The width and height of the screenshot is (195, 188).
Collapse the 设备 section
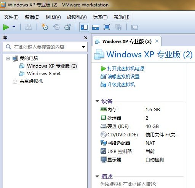pyautogui.click(x=97, y=101)
